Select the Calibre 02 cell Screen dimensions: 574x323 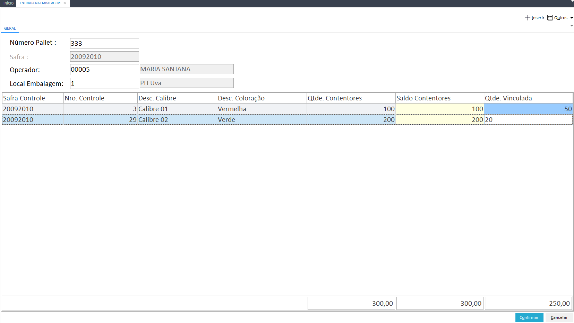coord(177,120)
